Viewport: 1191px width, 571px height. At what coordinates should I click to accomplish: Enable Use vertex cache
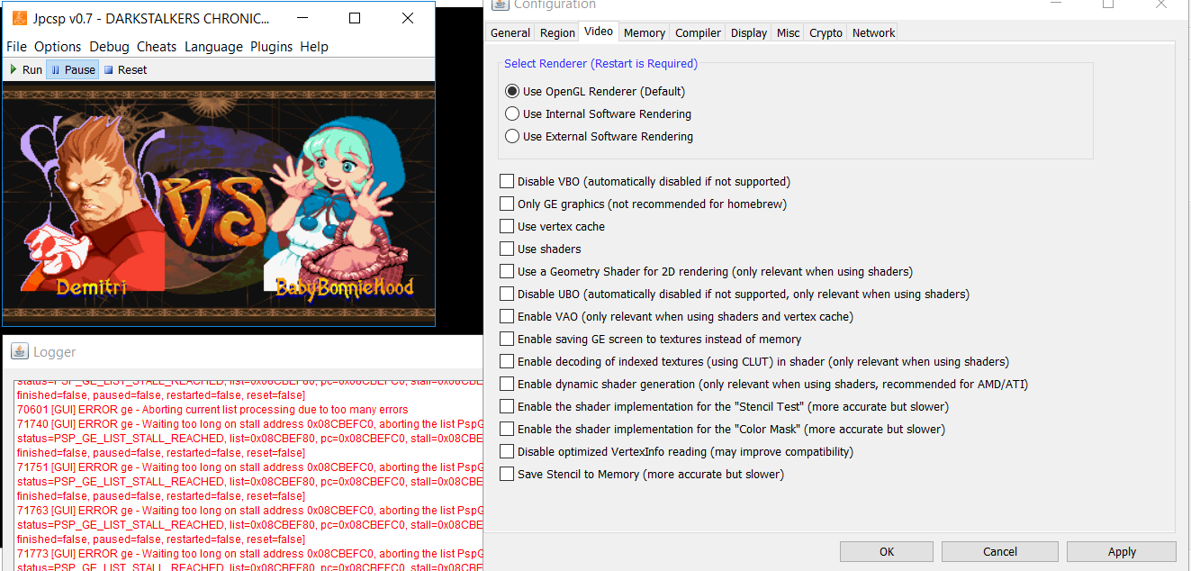[x=508, y=226]
